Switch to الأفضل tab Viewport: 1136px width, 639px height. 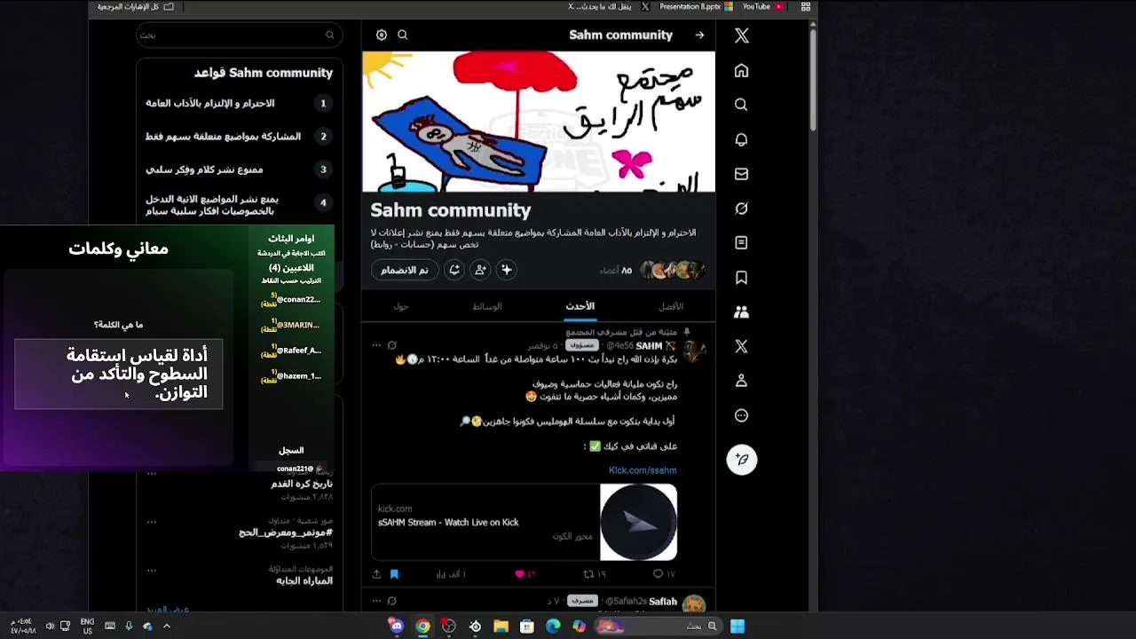tap(671, 306)
